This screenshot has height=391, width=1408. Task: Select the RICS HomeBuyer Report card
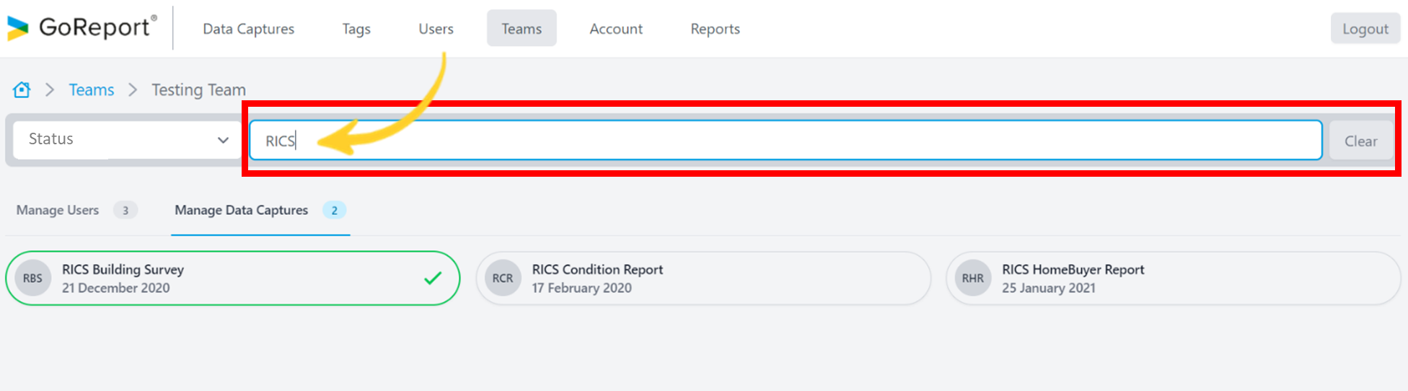1174,278
